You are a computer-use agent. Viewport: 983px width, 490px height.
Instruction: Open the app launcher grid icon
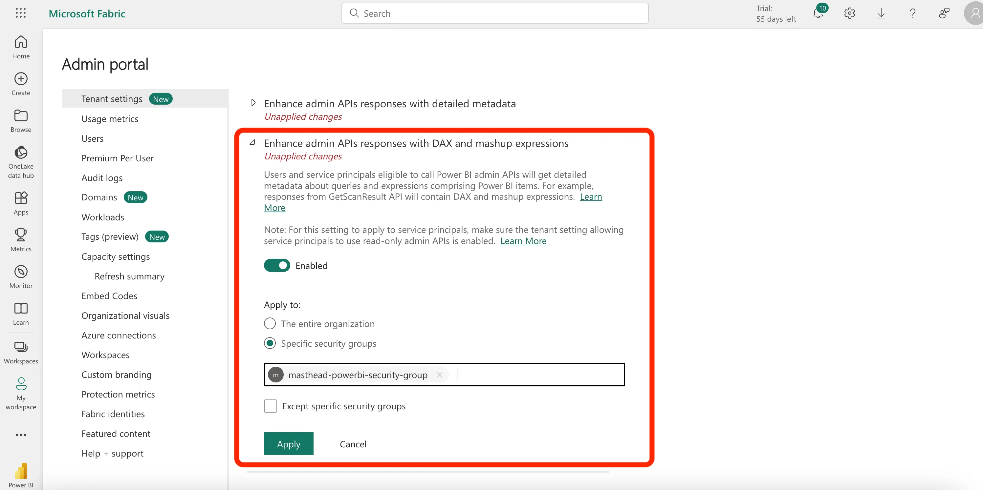click(x=21, y=13)
